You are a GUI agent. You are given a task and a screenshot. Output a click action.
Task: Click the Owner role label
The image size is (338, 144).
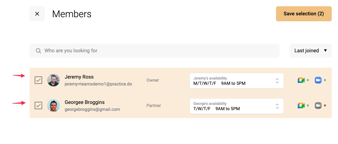click(153, 80)
